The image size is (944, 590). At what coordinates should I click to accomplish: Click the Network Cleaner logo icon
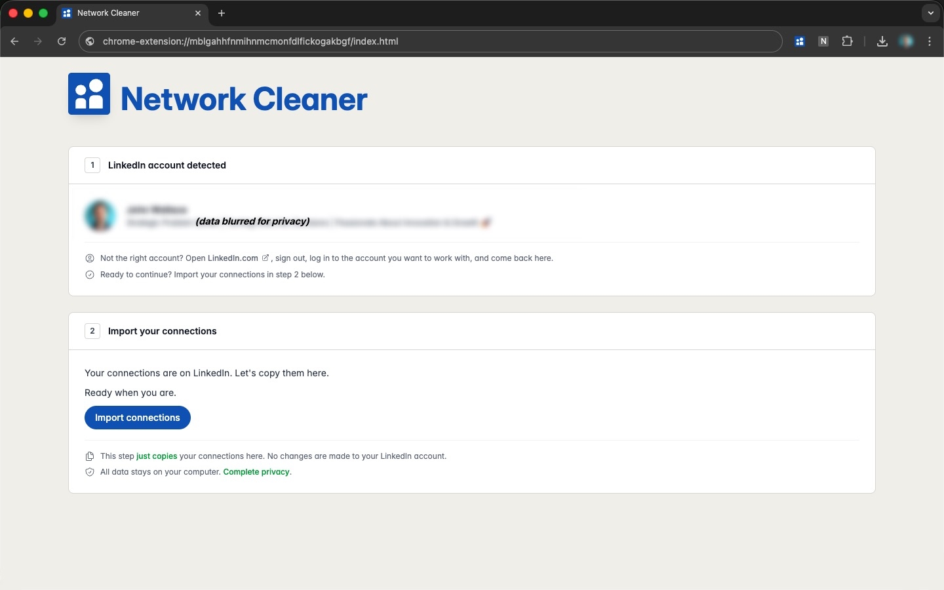[89, 94]
